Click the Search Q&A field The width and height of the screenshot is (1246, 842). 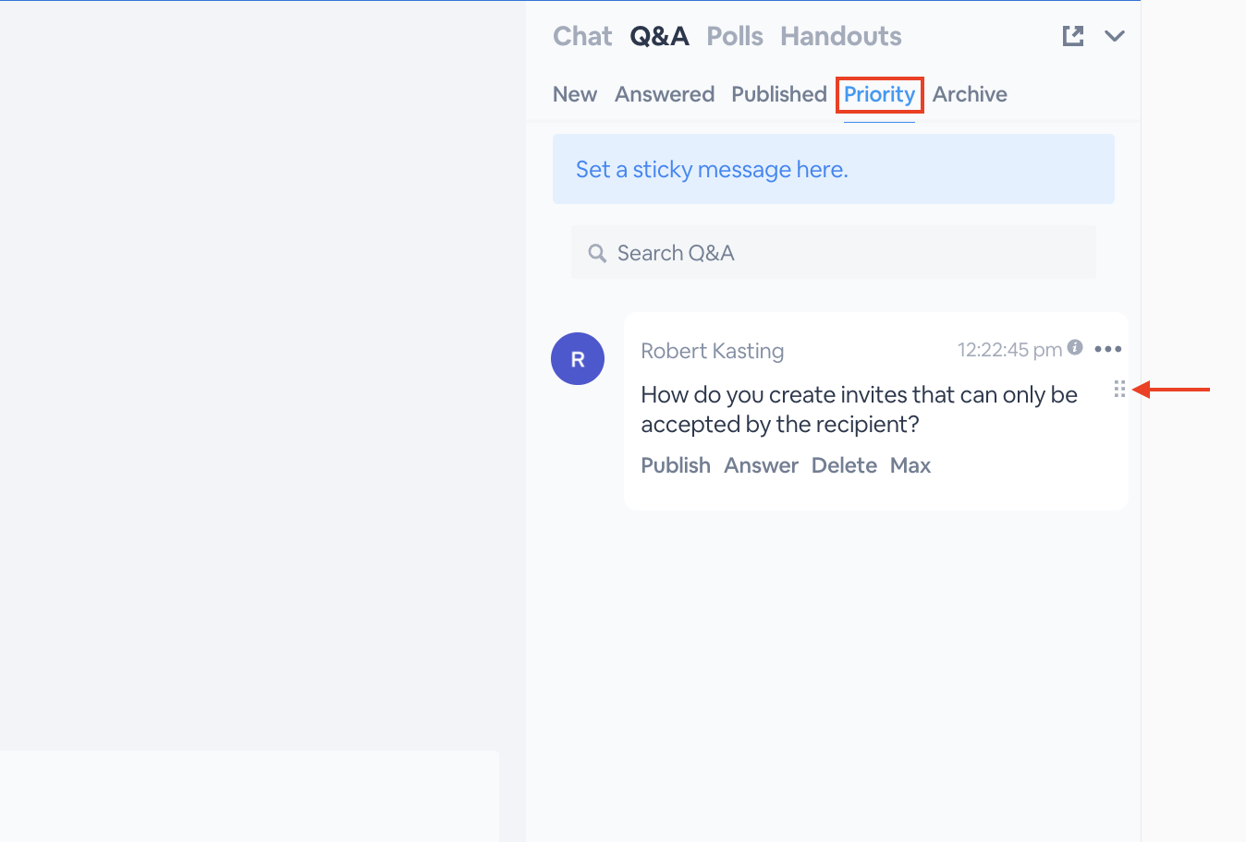(834, 253)
